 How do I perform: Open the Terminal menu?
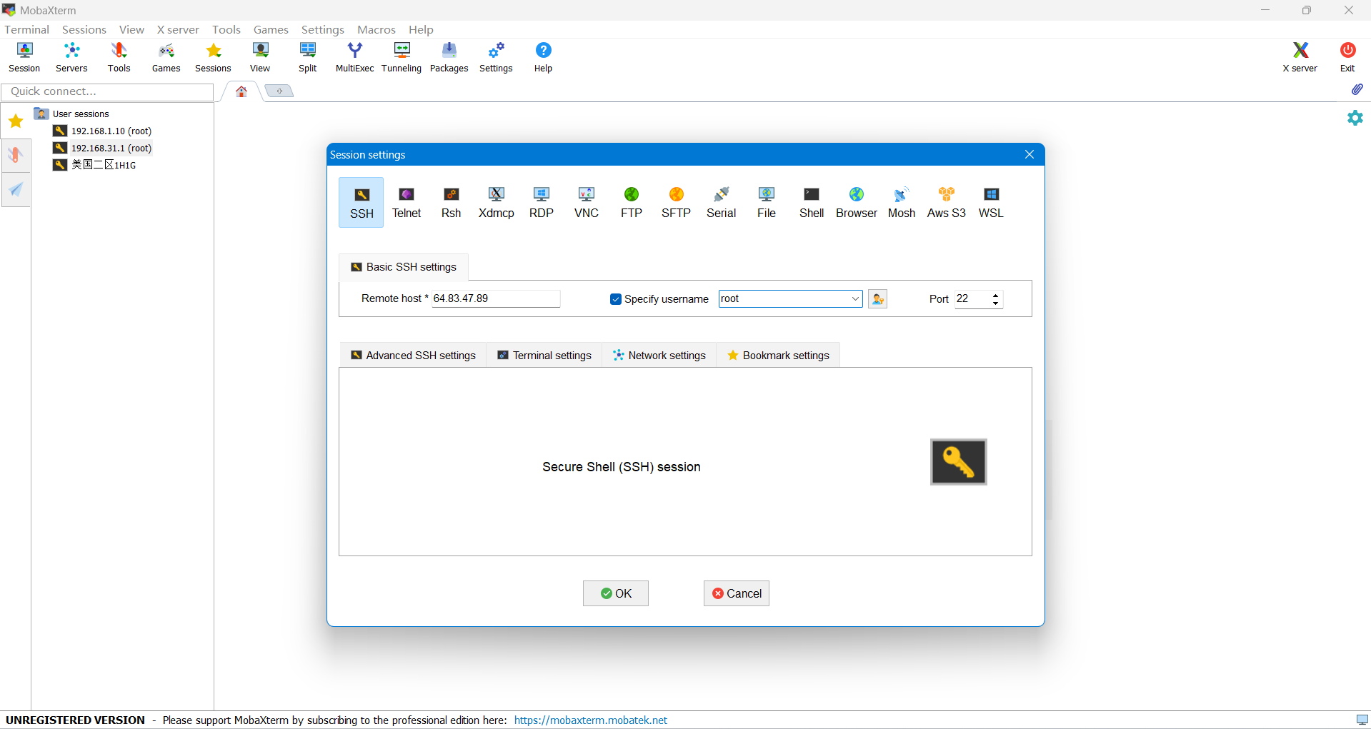click(27, 30)
